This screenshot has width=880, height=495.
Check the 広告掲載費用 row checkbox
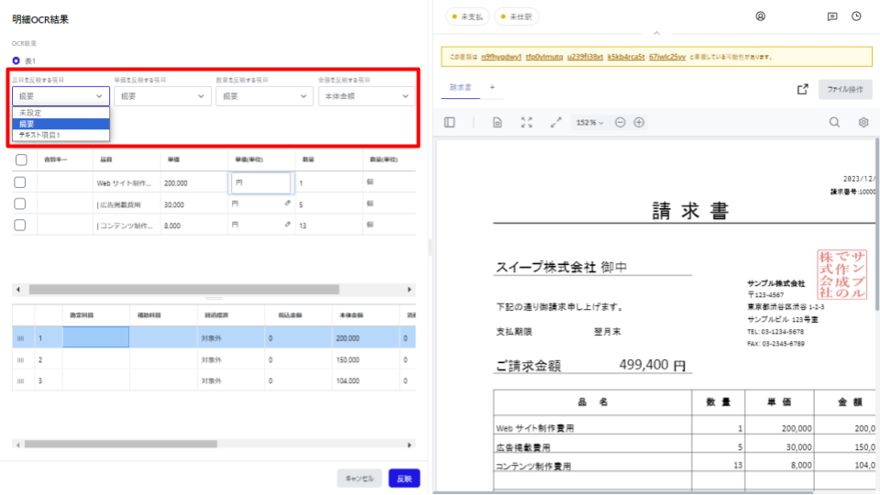coord(20,203)
